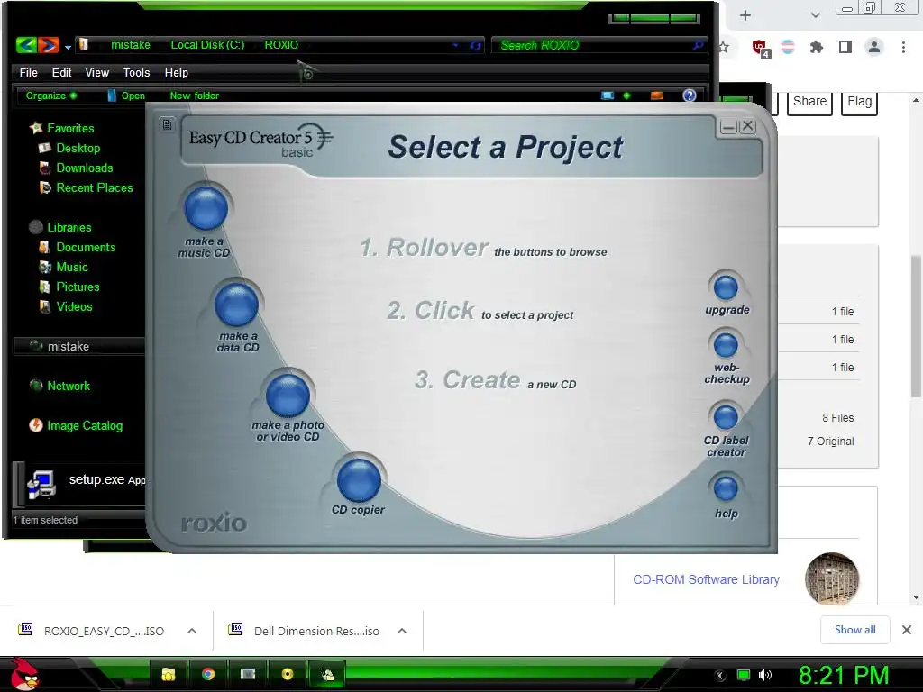Open the Chrome extensions puzzle icon

[x=816, y=47]
